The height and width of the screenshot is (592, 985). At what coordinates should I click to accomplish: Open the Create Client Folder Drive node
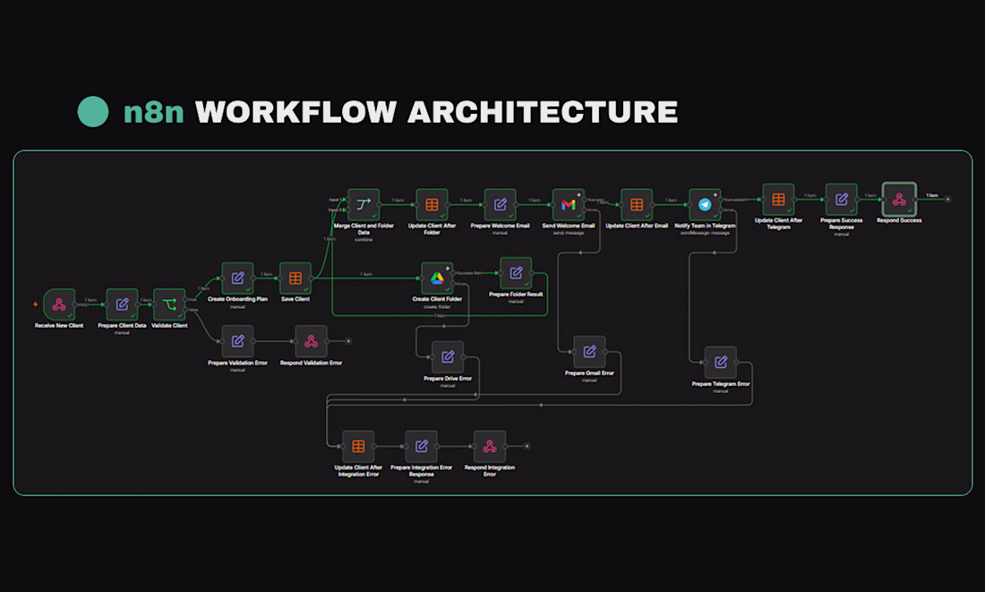click(x=437, y=279)
